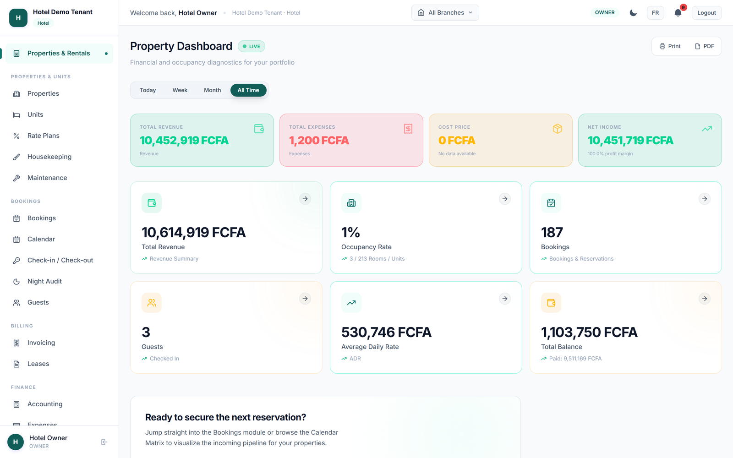Click the Rate Plans percent icon
This screenshot has width=733, height=458.
(16, 136)
